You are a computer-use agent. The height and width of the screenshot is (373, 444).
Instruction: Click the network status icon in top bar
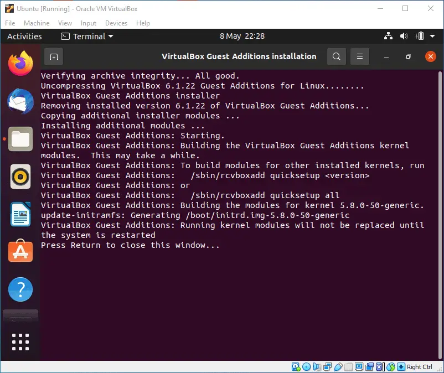(x=388, y=36)
